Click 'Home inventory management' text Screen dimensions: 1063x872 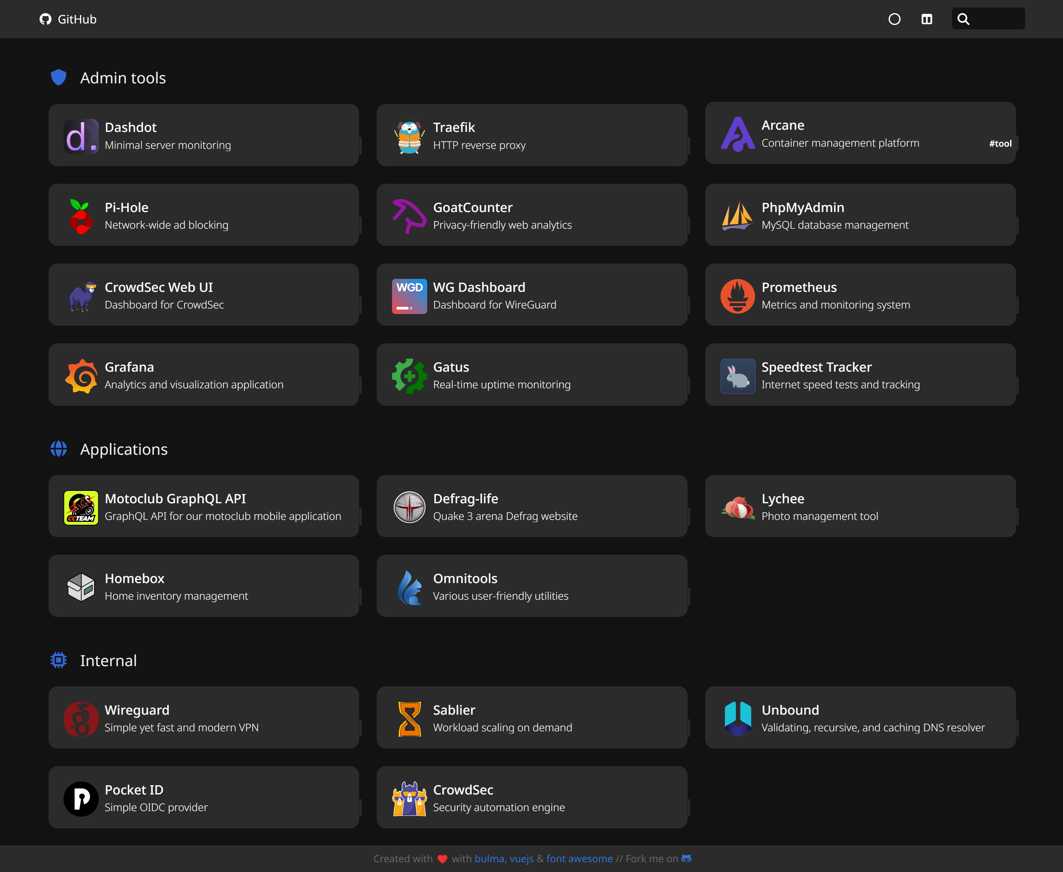(x=176, y=596)
